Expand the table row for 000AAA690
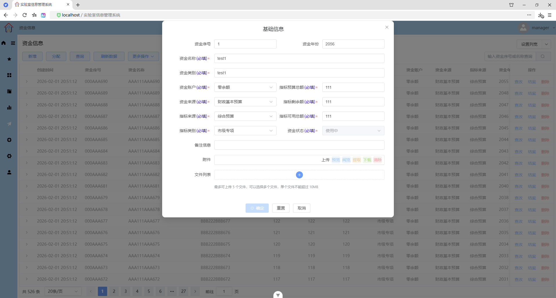This screenshot has height=298, width=556. coord(27,82)
